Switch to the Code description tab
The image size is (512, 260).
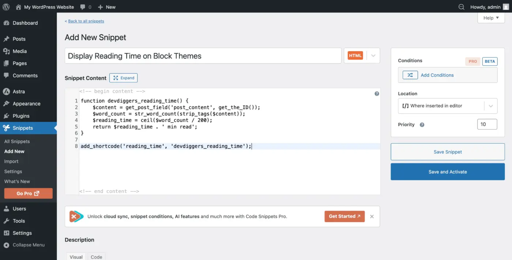97,256
